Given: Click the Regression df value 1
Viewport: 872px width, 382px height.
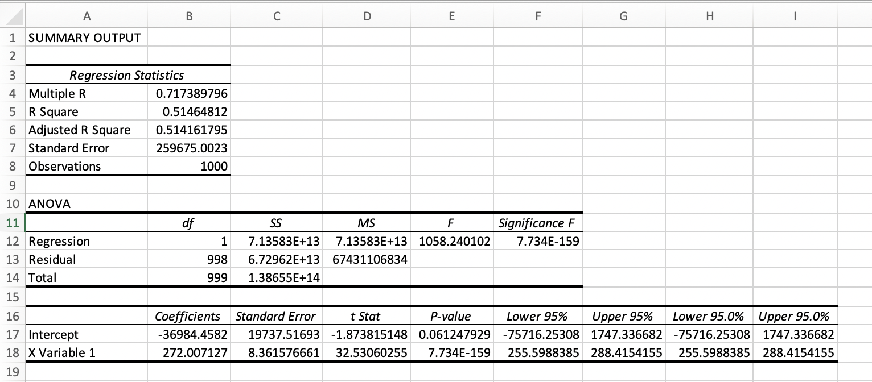Looking at the screenshot, I should [225, 241].
